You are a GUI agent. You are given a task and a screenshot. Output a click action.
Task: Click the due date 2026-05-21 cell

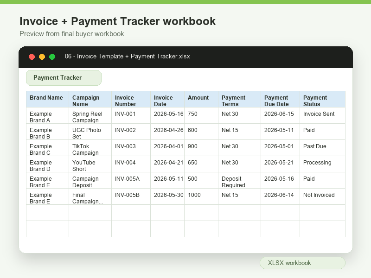(x=280, y=164)
